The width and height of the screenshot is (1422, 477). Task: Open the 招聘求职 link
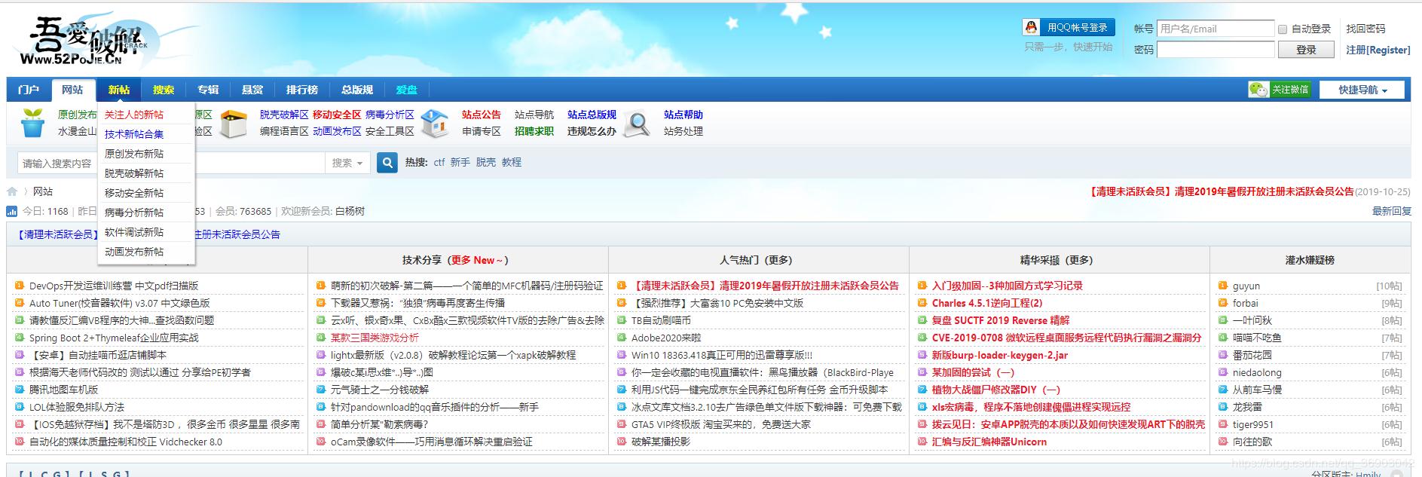(x=534, y=131)
